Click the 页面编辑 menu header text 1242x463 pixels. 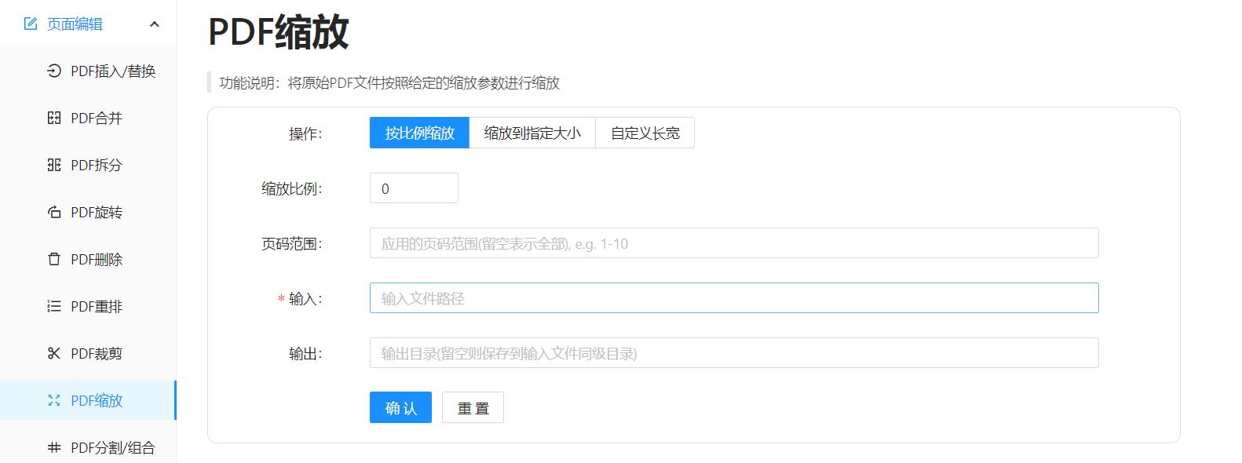tap(75, 24)
